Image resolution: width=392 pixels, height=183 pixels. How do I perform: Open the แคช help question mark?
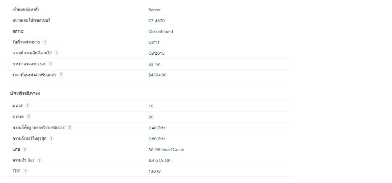(25, 149)
